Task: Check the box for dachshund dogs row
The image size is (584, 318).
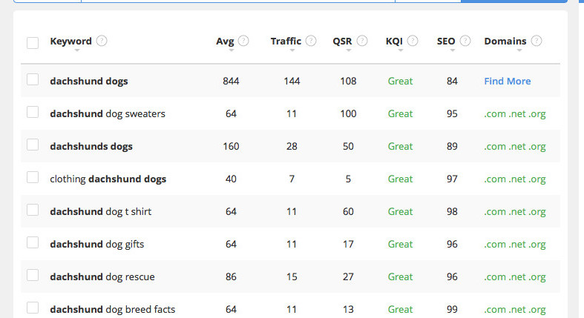Action: [33, 79]
